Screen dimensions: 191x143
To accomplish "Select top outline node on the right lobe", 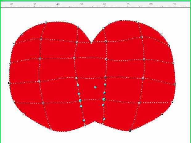I will tap(137, 22).
